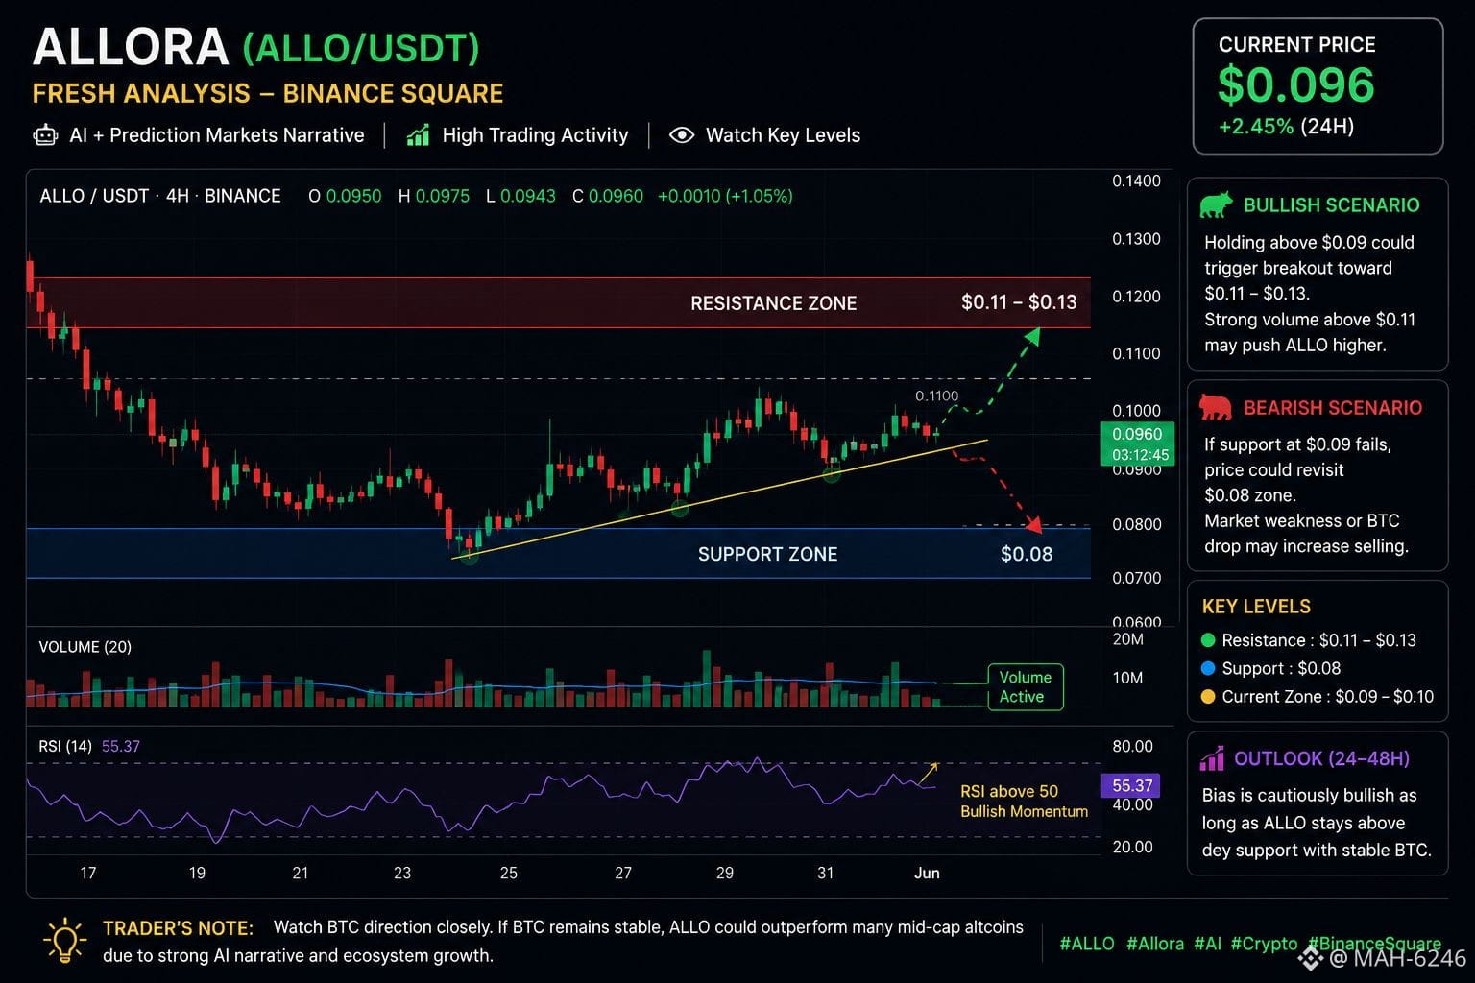
Task: Click the #BinanceSquare hashtag
Action: [x=1374, y=944]
